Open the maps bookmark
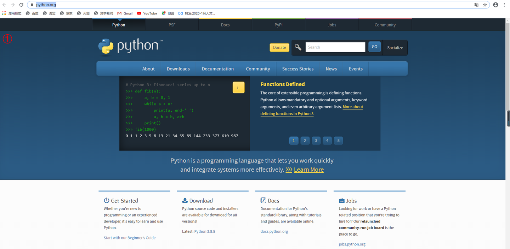The height and width of the screenshot is (249, 510). (x=168, y=13)
